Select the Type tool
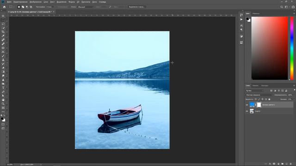Image resolution: width=296 pixels, height=166 pixels. tap(3, 88)
